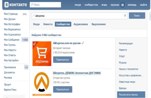Open Мои Настройки
The image size is (151, 98).
coord(11,60)
